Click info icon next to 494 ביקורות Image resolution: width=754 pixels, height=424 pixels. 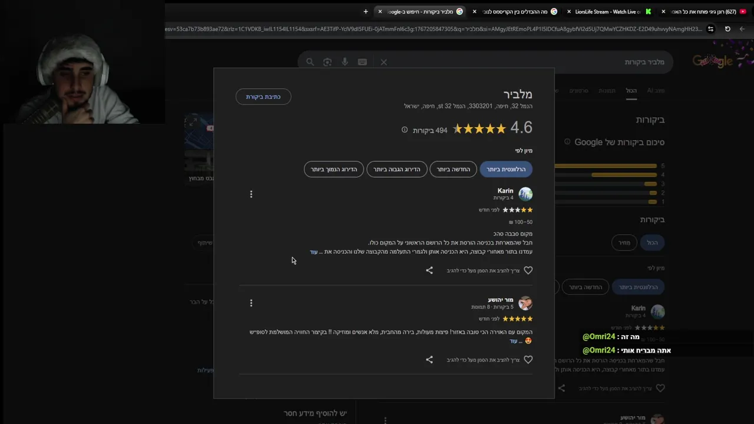pyautogui.click(x=405, y=130)
